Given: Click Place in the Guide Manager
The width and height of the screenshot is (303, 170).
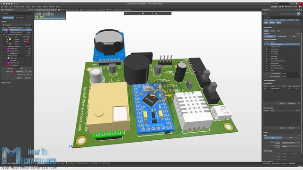Looking at the screenshot, I should 292,128.
